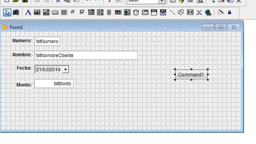
Task: Pick the Grid control tool
Action: 118,12
